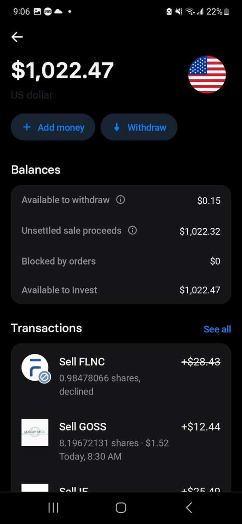Image resolution: width=242 pixels, height=524 pixels.
Task: Tap the GOSS company logo
Action: pos(35,432)
